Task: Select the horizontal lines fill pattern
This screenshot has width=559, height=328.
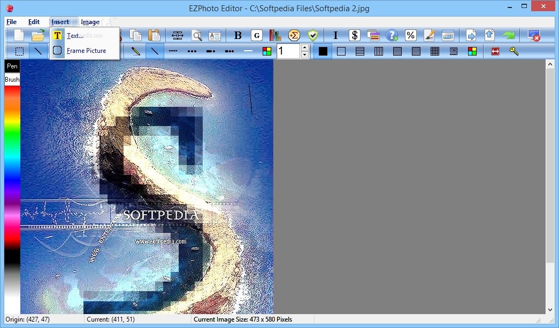Action: (360, 51)
